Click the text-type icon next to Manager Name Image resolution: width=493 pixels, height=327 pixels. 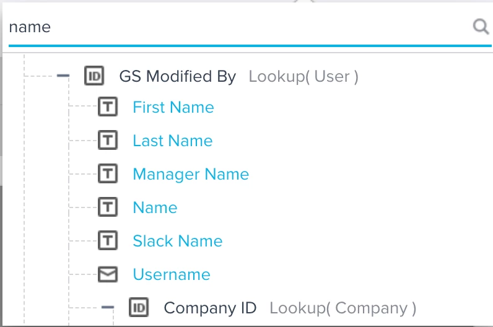(108, 173)
